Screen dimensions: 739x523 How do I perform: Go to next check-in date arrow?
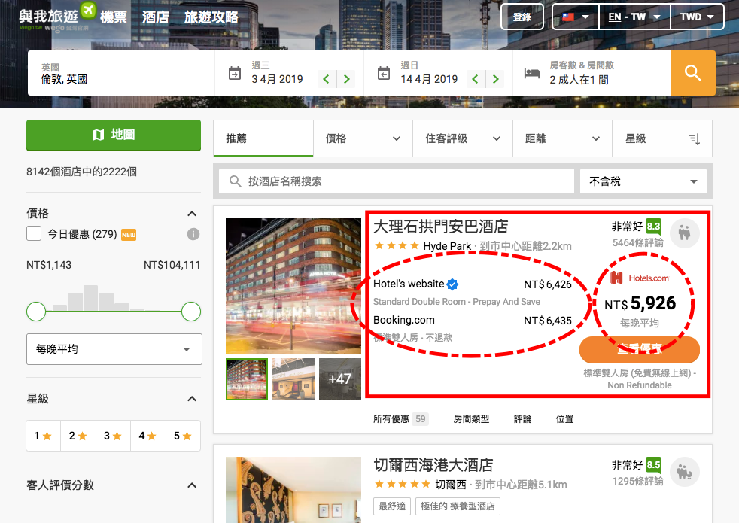(x=346, y=79)
